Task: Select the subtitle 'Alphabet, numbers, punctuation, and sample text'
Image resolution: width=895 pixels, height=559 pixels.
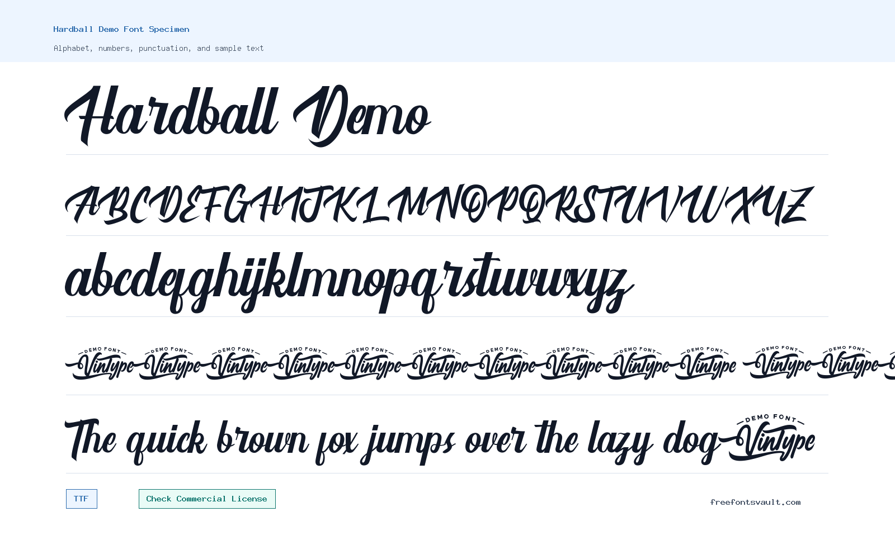Action: pos(159,48)
